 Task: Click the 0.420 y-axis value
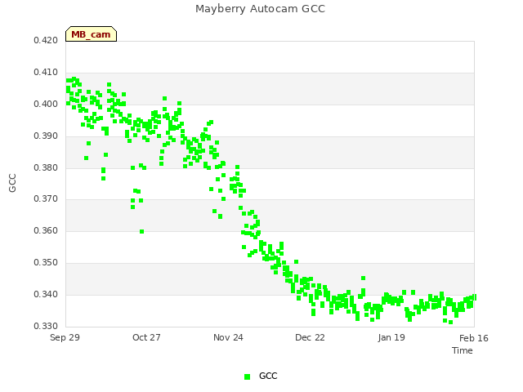[46, 40]
